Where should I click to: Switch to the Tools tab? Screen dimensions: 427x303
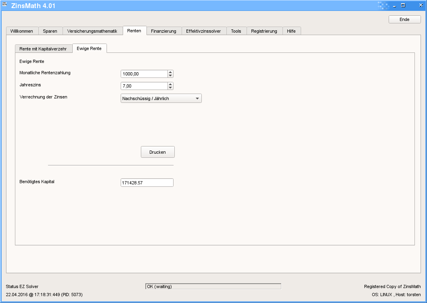point(236,31)
